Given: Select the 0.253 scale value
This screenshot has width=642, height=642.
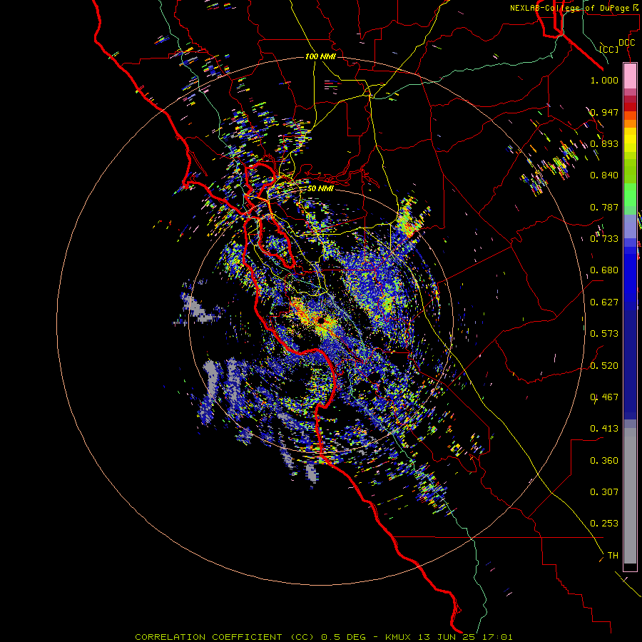Looking at the screenshot, I should click(604, 524).
